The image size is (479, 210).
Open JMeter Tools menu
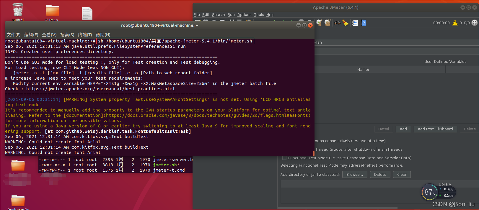[x=259, y=14]
